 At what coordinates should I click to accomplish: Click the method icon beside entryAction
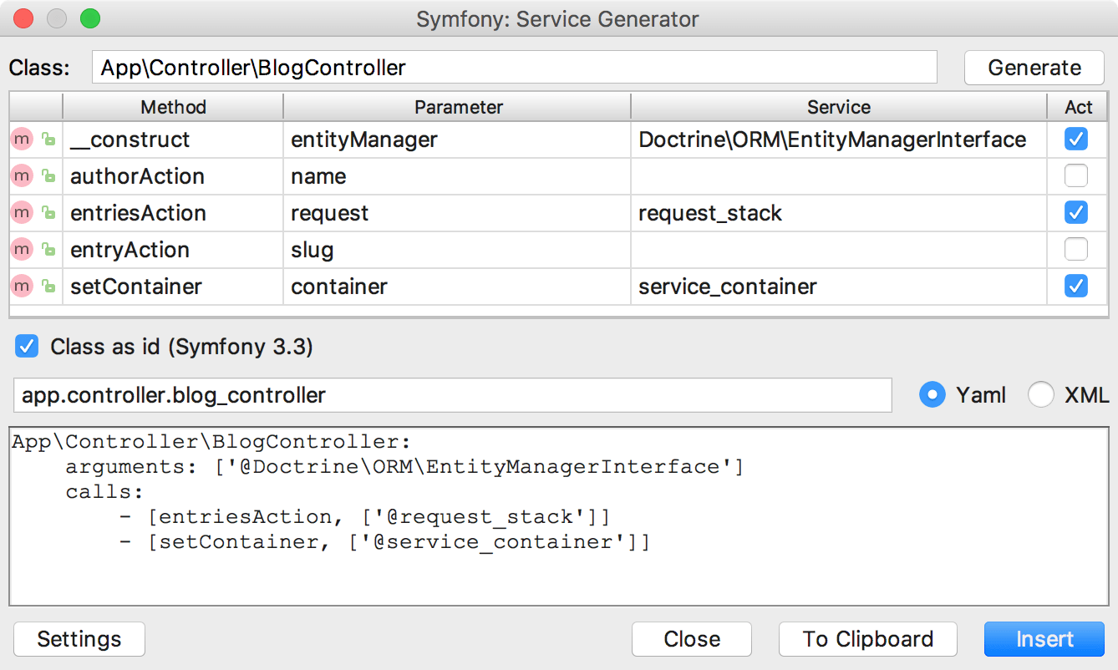(x=21, y=249)
